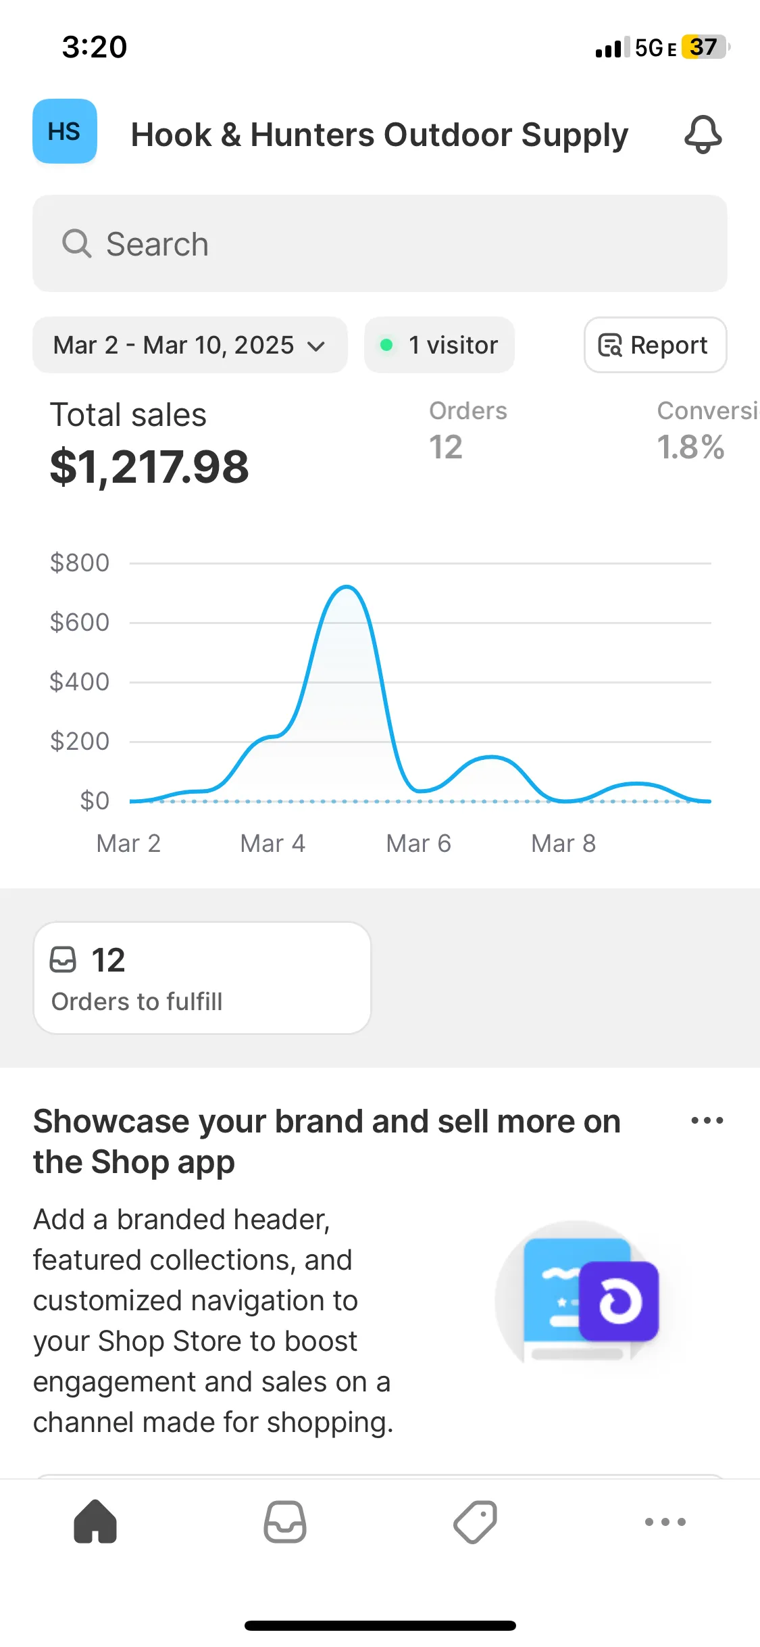This screenshot has height=1647, width=760.
Task: Tap the notifications bell icon
Action: point(703,134)
